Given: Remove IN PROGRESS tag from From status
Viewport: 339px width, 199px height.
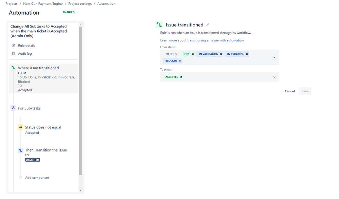Looking at the screenshot, I should pos(247,54).
